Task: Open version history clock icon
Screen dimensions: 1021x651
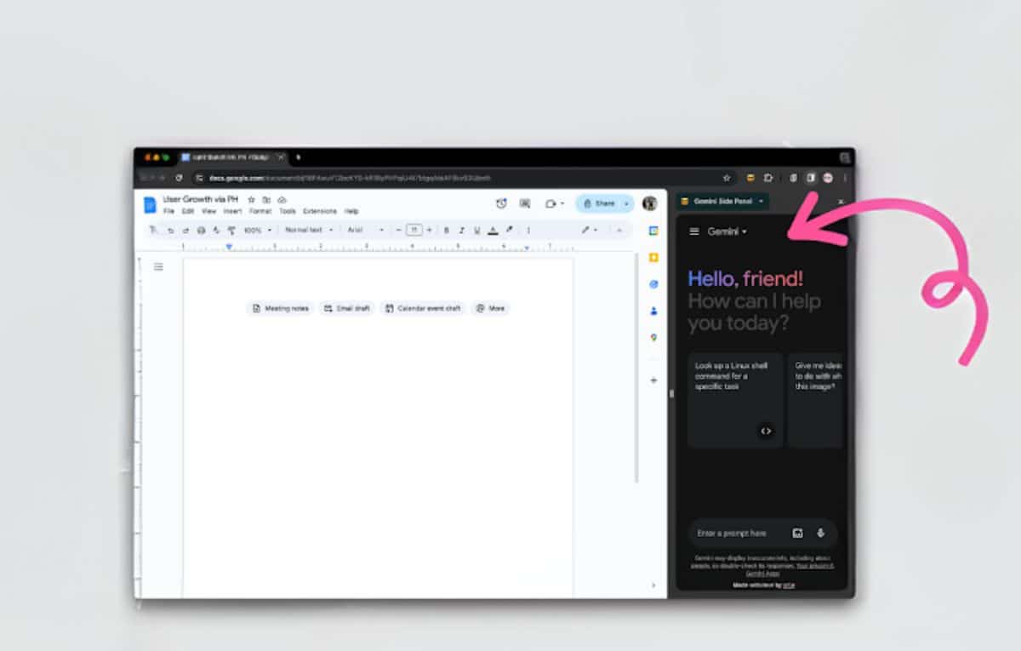Action: (x=501, y=203)
